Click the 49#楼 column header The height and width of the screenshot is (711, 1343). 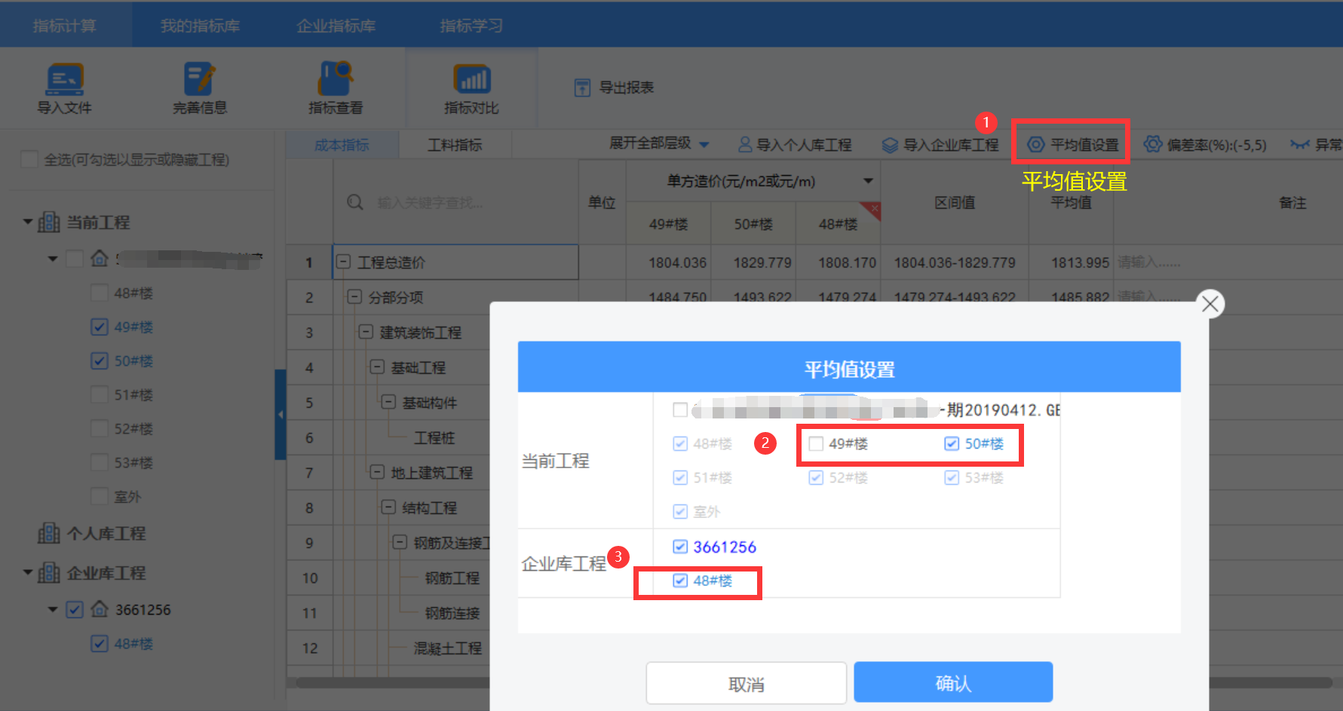668,224
